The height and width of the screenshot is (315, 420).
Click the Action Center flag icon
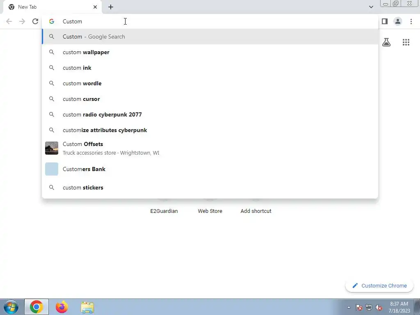[x=359, y=307]
